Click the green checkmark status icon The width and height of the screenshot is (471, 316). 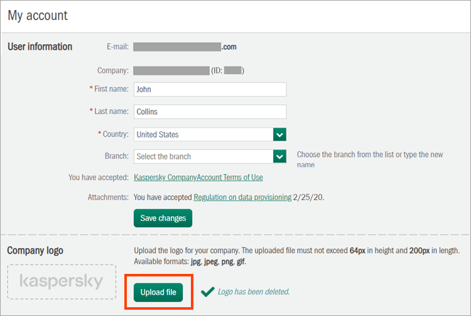click(207, 291)
